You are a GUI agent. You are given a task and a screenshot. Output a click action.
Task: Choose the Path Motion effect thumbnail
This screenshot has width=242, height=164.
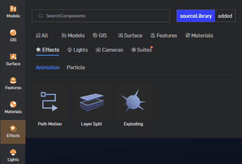(50, 101)
